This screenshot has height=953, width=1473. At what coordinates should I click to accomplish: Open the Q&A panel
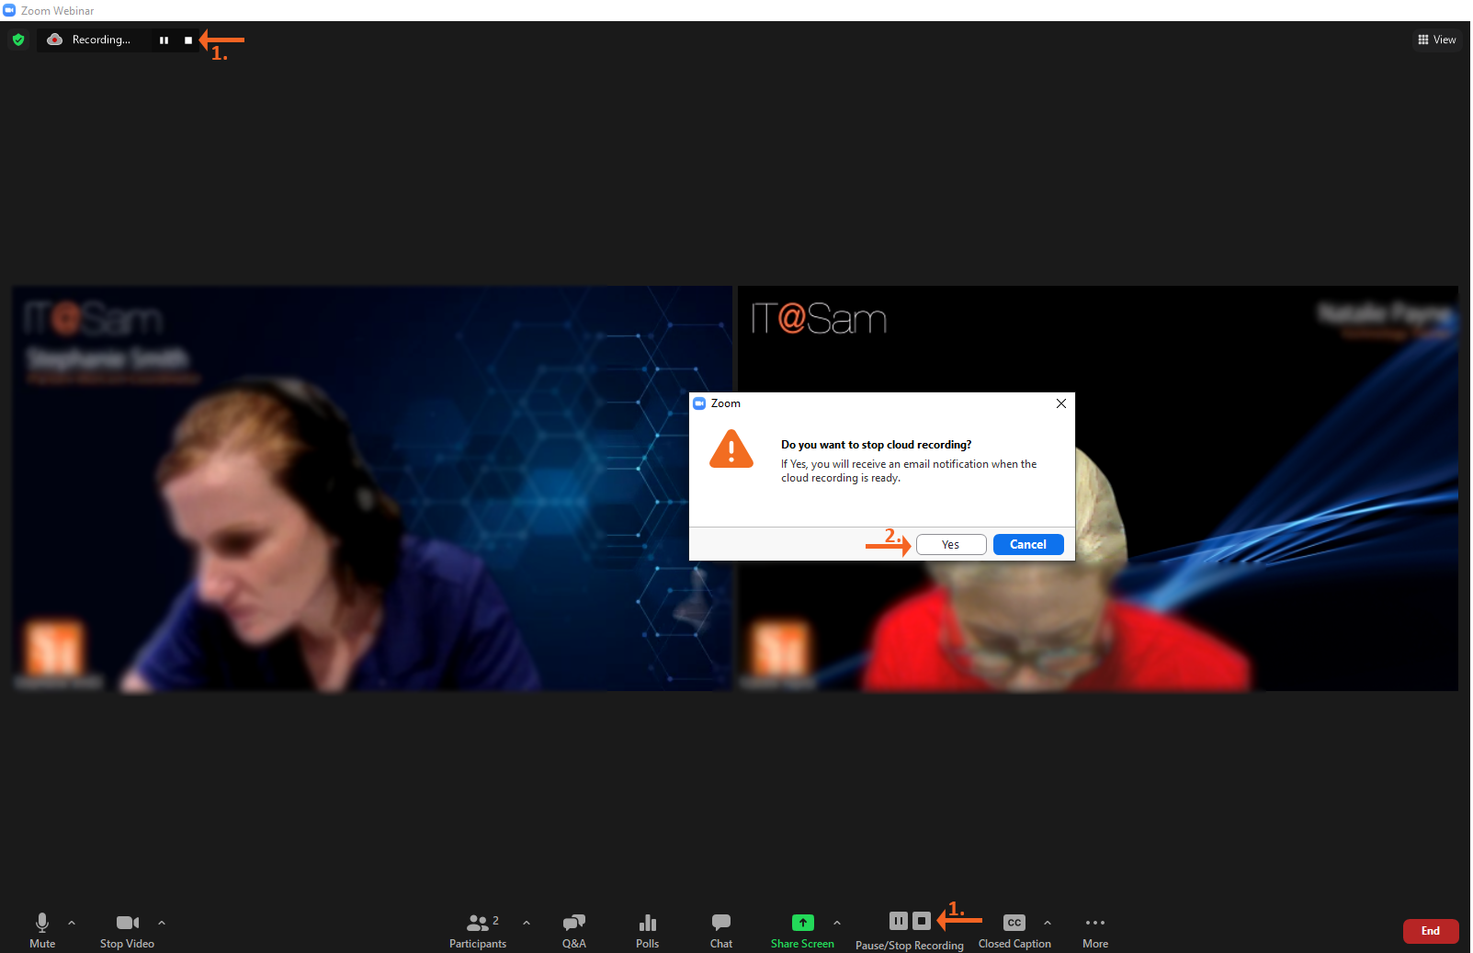pyautogui.click(x=574, y=929)
